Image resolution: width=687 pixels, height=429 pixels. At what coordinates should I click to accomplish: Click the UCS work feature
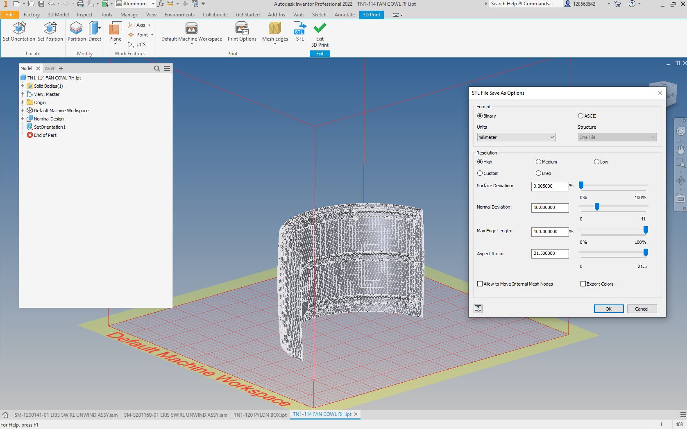tap(136, 45)
